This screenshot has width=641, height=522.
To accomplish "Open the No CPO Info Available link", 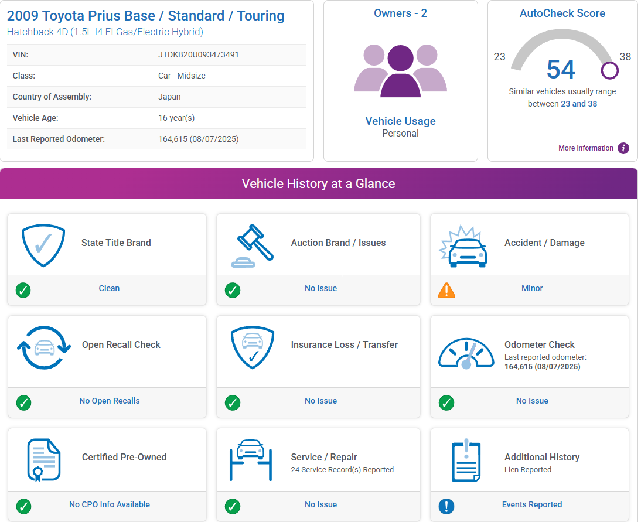I will click(110, 504).
